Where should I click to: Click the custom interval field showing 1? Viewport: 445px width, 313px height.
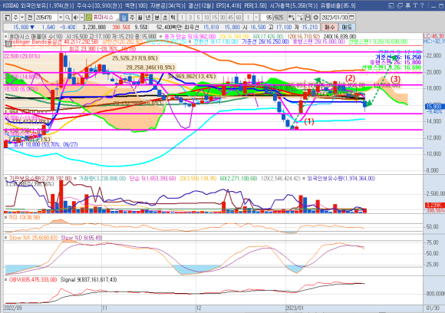pos(249,18)
